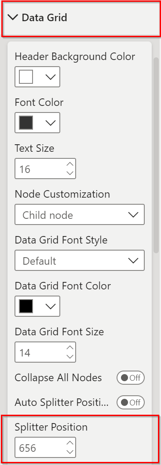The image size is (161, 465).
Task: Click the dark gray Font Color swatch
Action: pos(26,123)
